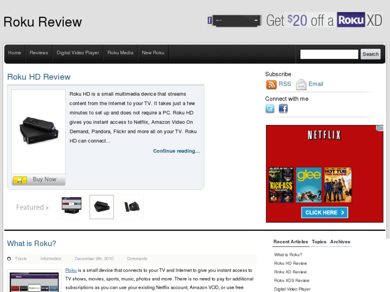Open 'Digital Video Player' in recent articles
Image resolution: width=390 pixels, height=292 pixels.
click(292, 289)
